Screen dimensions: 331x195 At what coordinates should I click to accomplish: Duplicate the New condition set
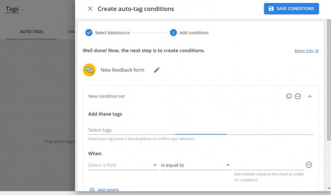point(289,96)
